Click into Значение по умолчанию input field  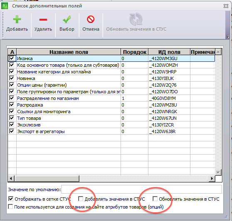point(141,189)
